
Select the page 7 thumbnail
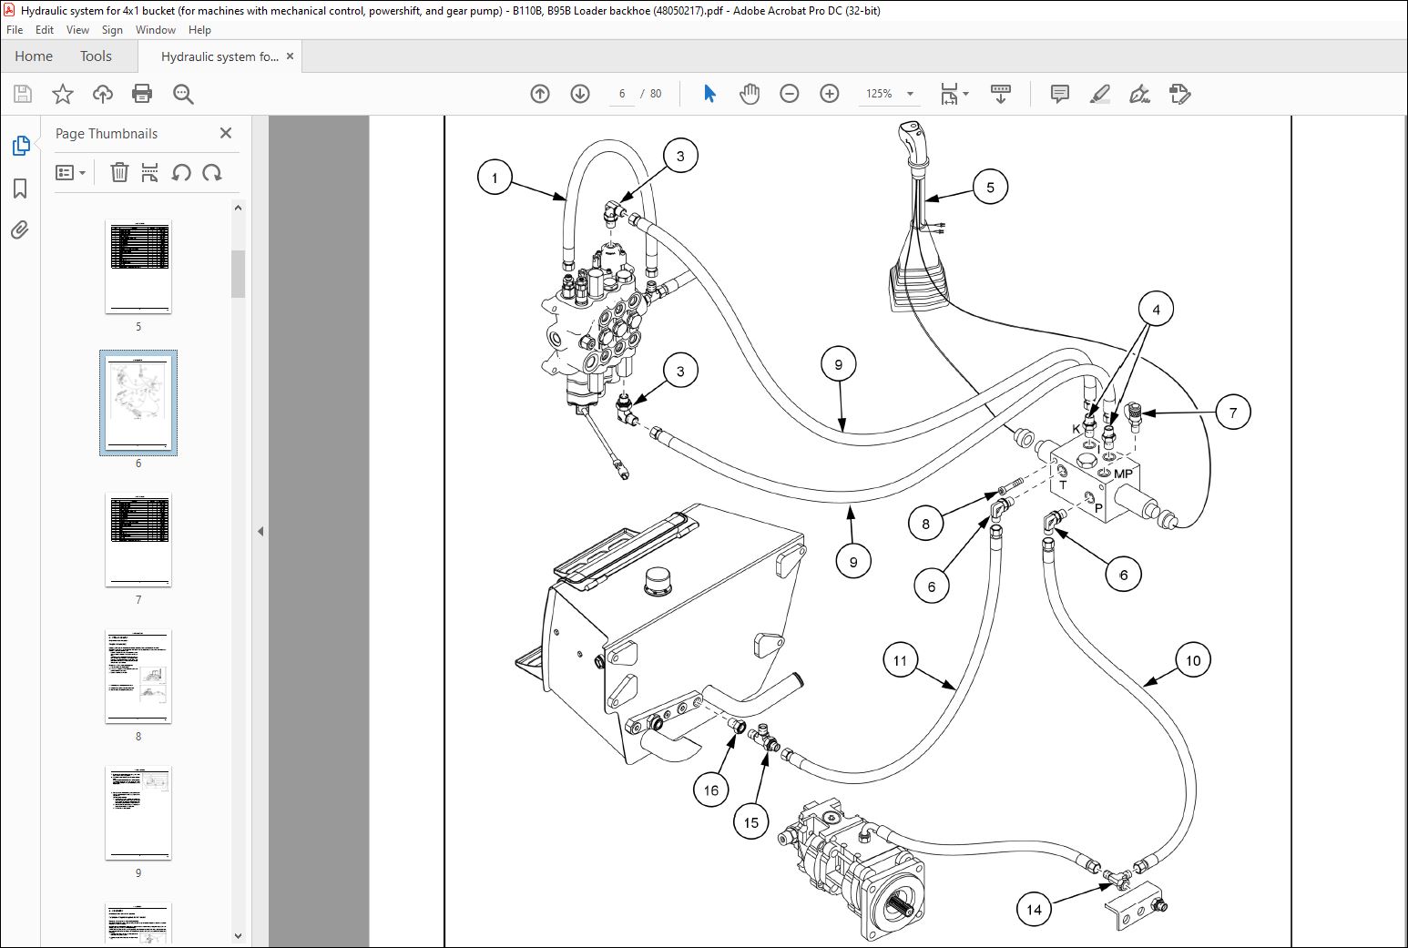[x=138, y=540]
